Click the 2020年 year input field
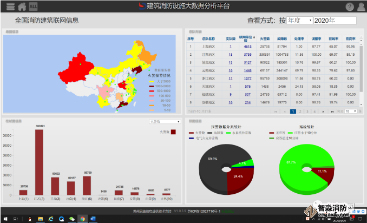367x223 pixels. click(x=335, y=20)
